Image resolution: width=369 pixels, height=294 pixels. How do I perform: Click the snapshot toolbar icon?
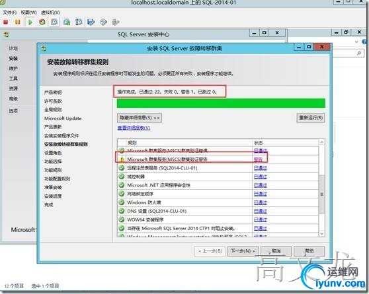pos(54,22)
